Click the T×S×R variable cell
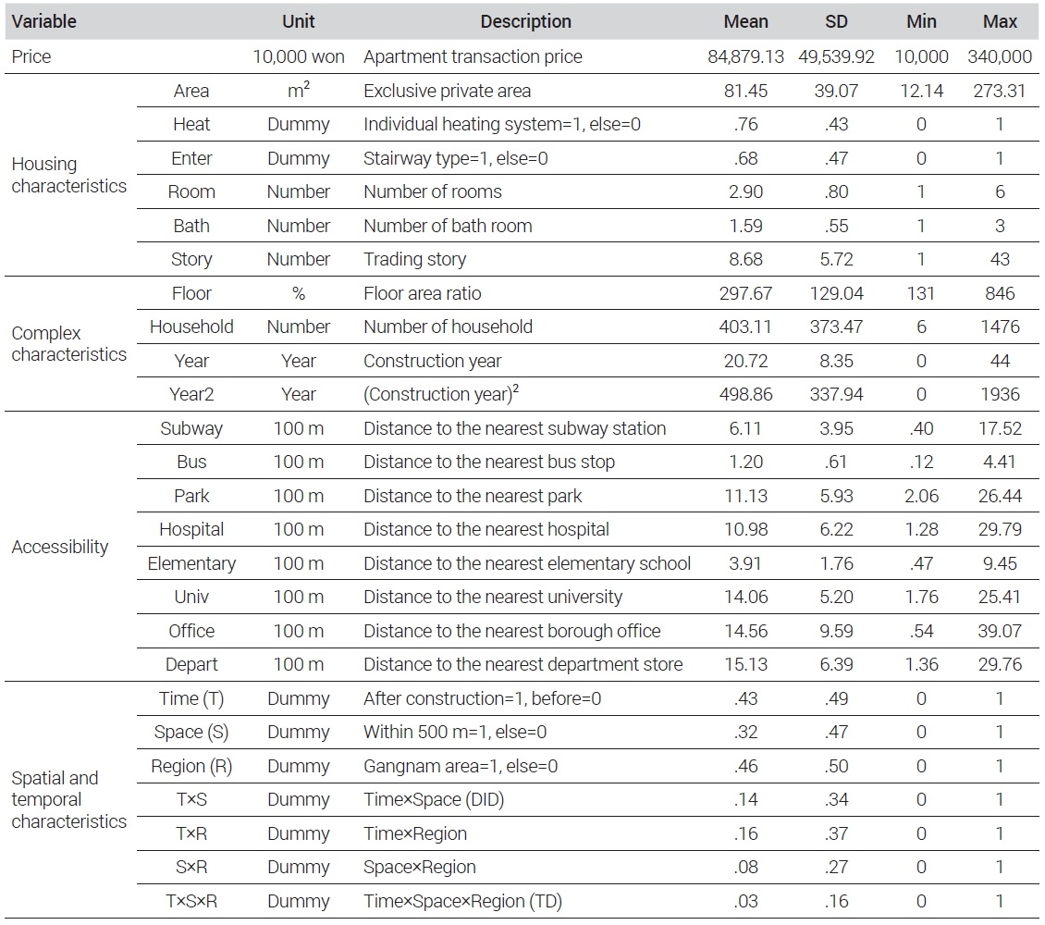 tap(191, 901)
